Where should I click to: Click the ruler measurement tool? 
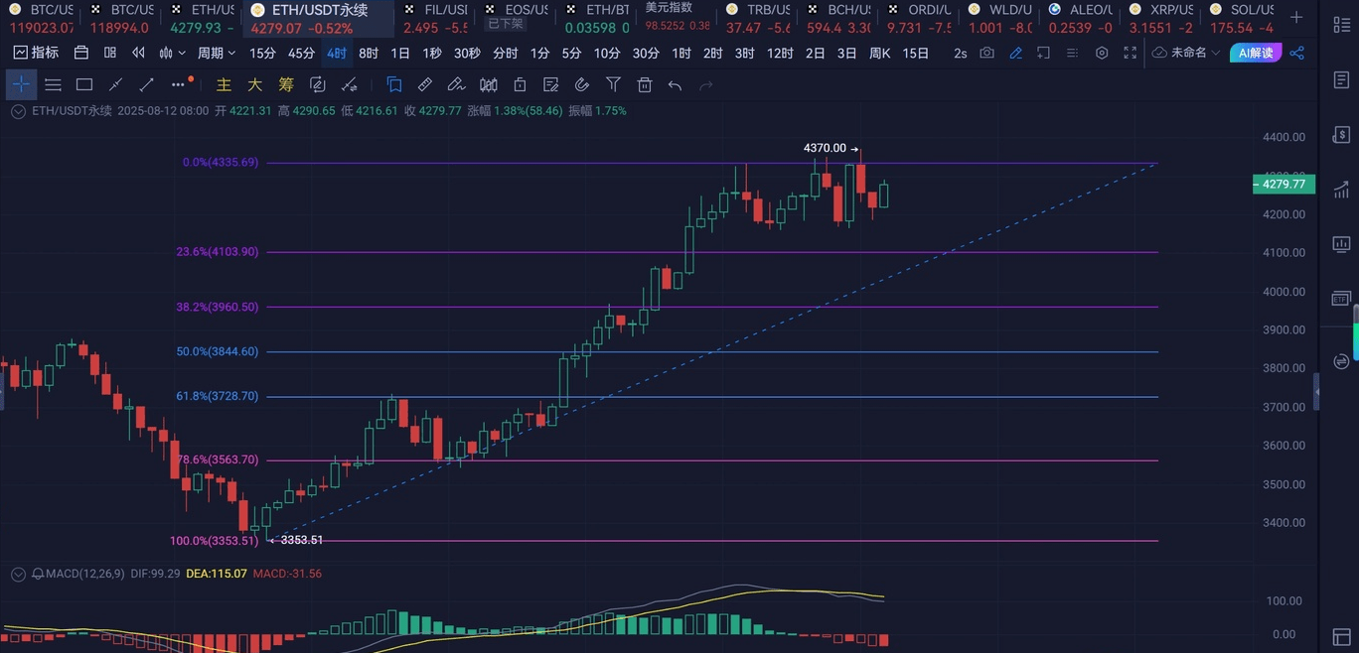[425, 85]
